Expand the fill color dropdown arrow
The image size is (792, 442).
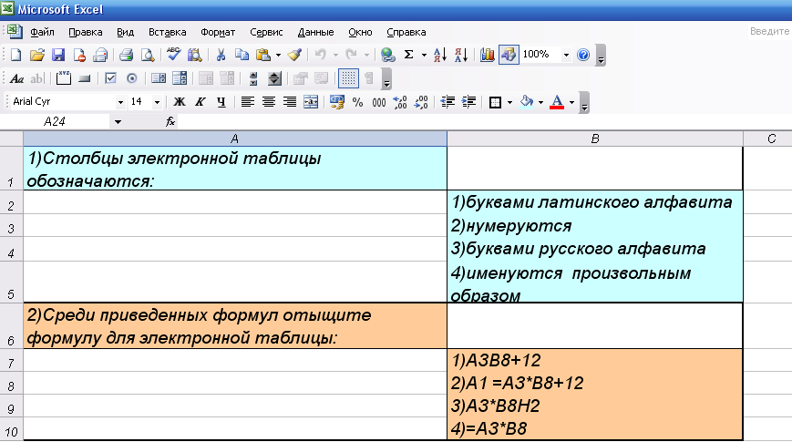pyautogui.click(x=540, y=103)
